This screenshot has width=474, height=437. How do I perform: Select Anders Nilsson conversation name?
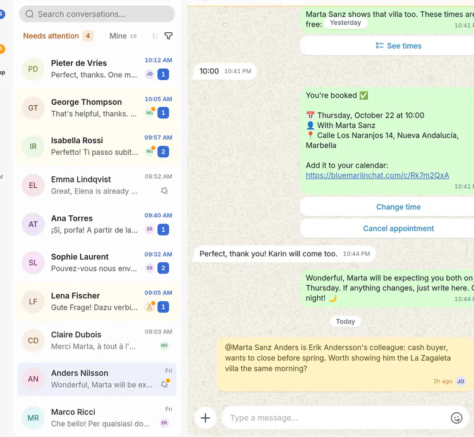80,373
